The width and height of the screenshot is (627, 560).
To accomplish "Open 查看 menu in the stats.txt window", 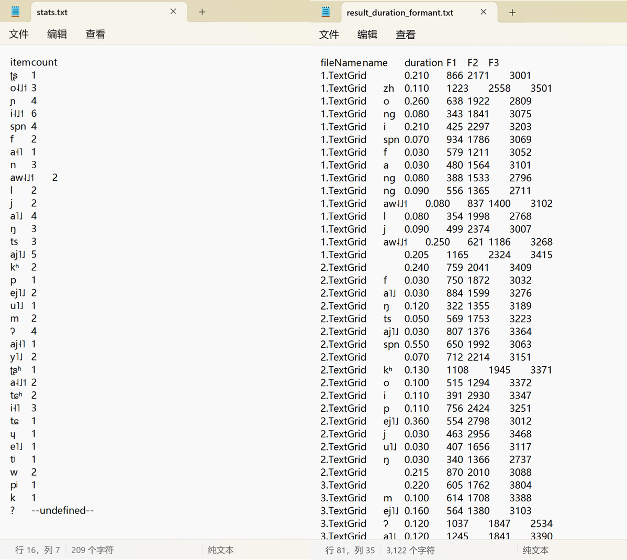I will [x=95, y=34].
